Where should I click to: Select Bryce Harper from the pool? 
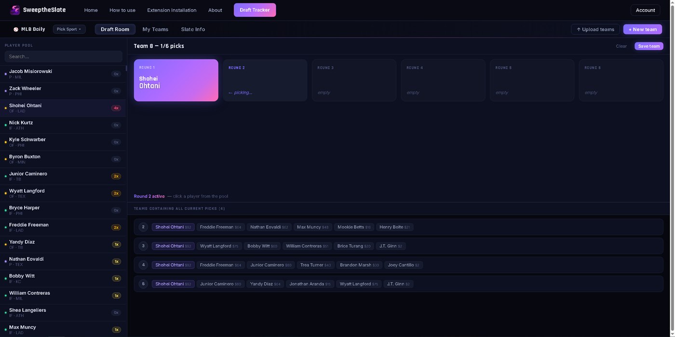63,210
